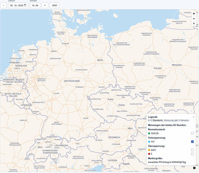Click the LIECHTENSTEIN label on map
Screen dimensions: 199x173
61,146
